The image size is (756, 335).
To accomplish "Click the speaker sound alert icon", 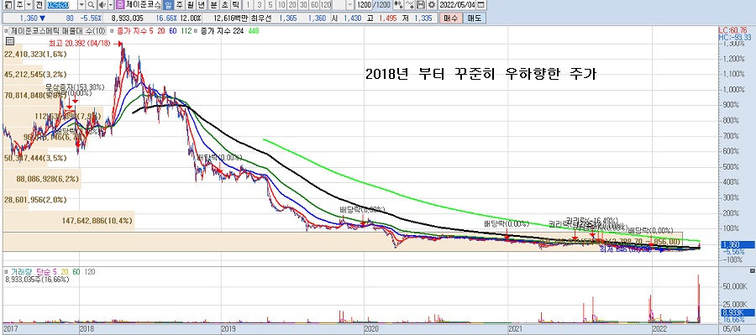I will 102,5.
